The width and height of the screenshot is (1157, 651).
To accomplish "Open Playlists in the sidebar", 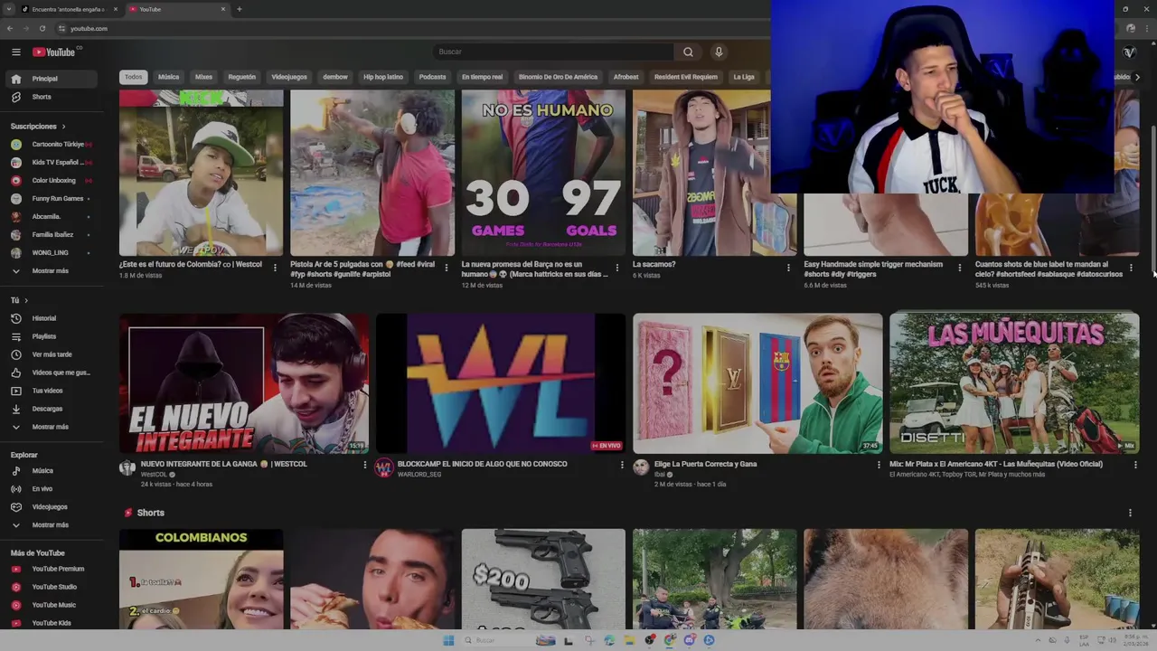I will click(52, 336).
